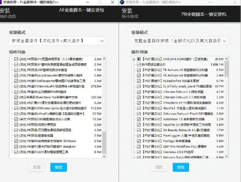Click left plugin list scrollbar thumb
241x182 pixels.
tap(104, 143)
